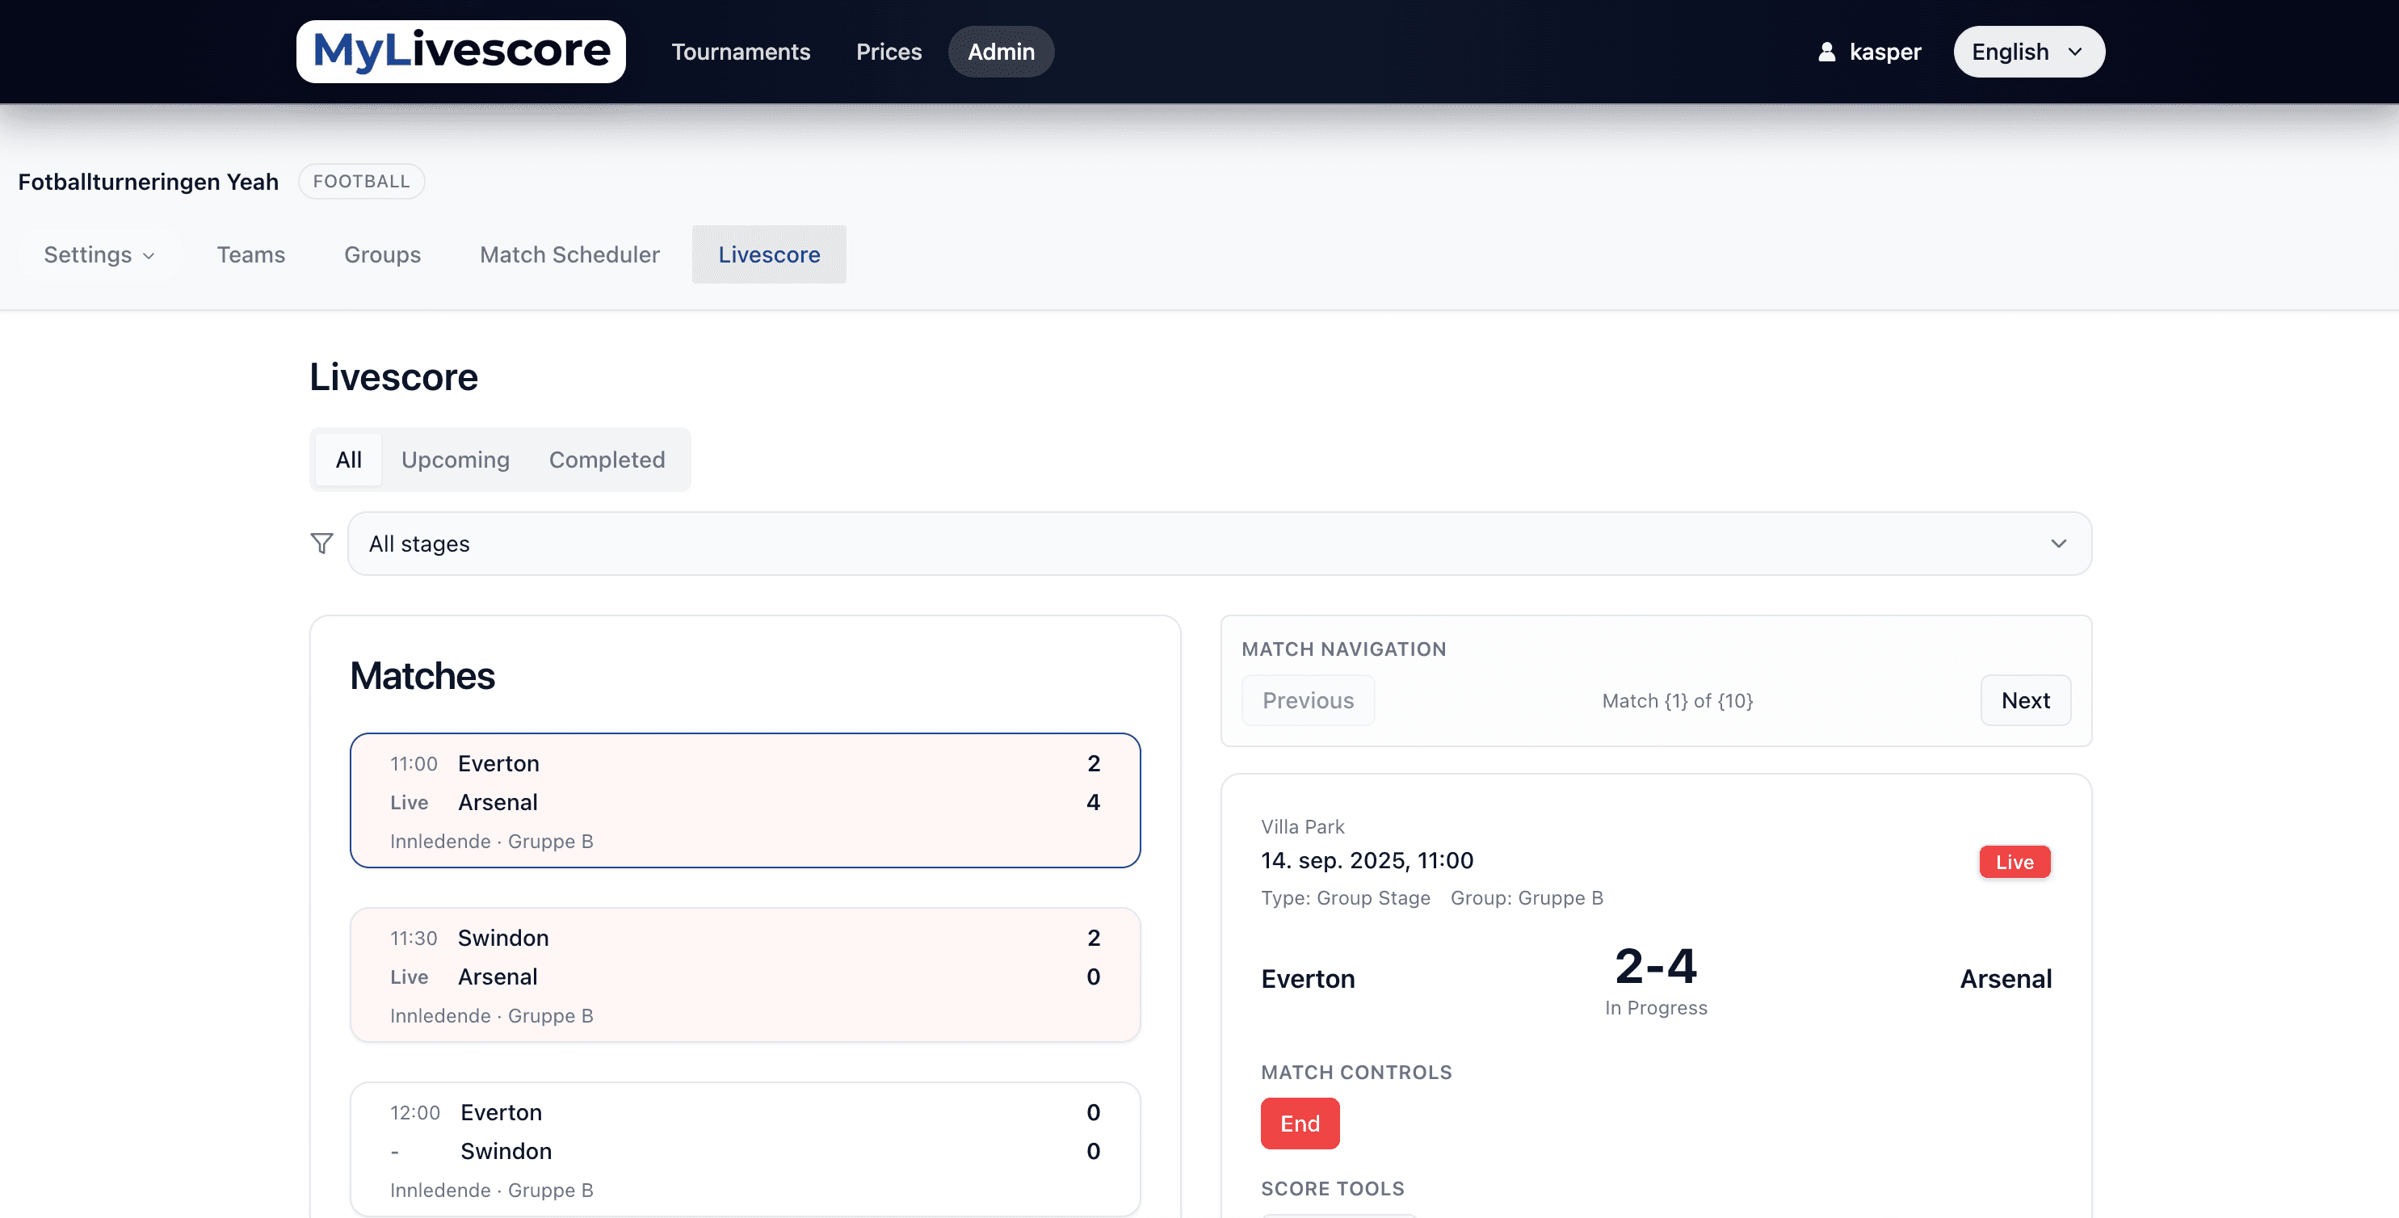The width and height of the screenshot is (2399, 1218).
Task: Select the Swindon vs Arsenal match card
Action: click(x=744, y=974)
